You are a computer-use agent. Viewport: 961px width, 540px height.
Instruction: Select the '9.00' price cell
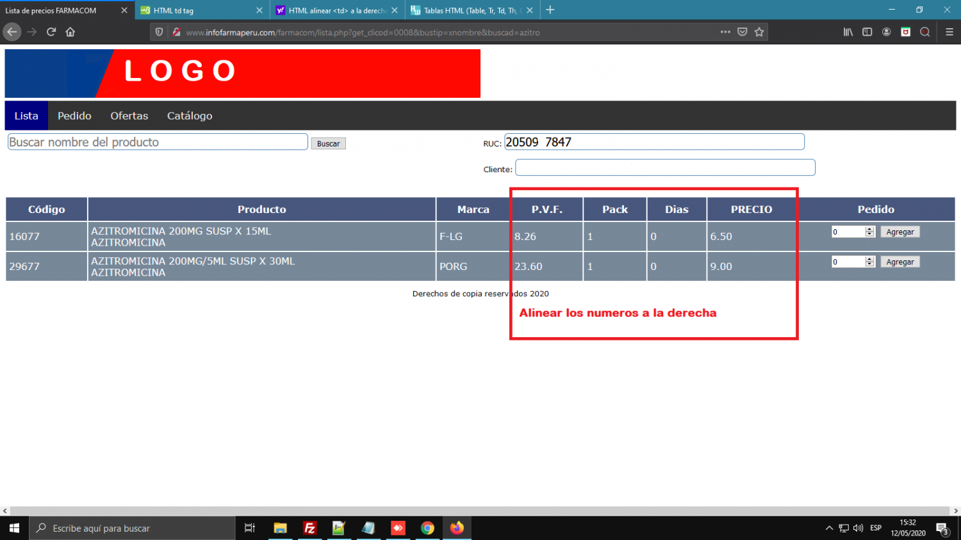tap(752, 266)
